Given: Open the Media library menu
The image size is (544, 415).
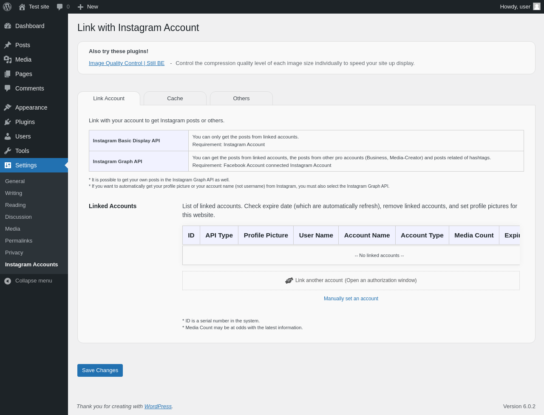Looking at the screenshot, I should (x=34, y=59).
